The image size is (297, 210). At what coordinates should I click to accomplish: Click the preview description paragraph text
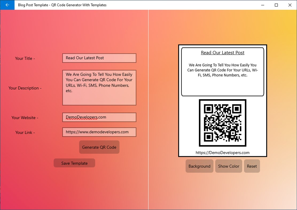pos(222,70)
